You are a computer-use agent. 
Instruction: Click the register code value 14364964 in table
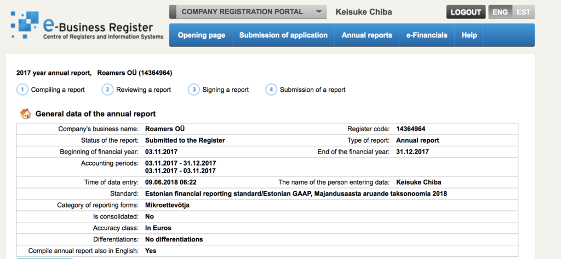(411, 129)
